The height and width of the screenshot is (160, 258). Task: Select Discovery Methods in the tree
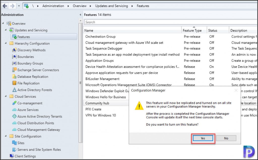(31, 50)
